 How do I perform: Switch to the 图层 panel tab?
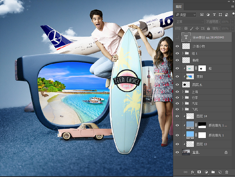(179, 7)
